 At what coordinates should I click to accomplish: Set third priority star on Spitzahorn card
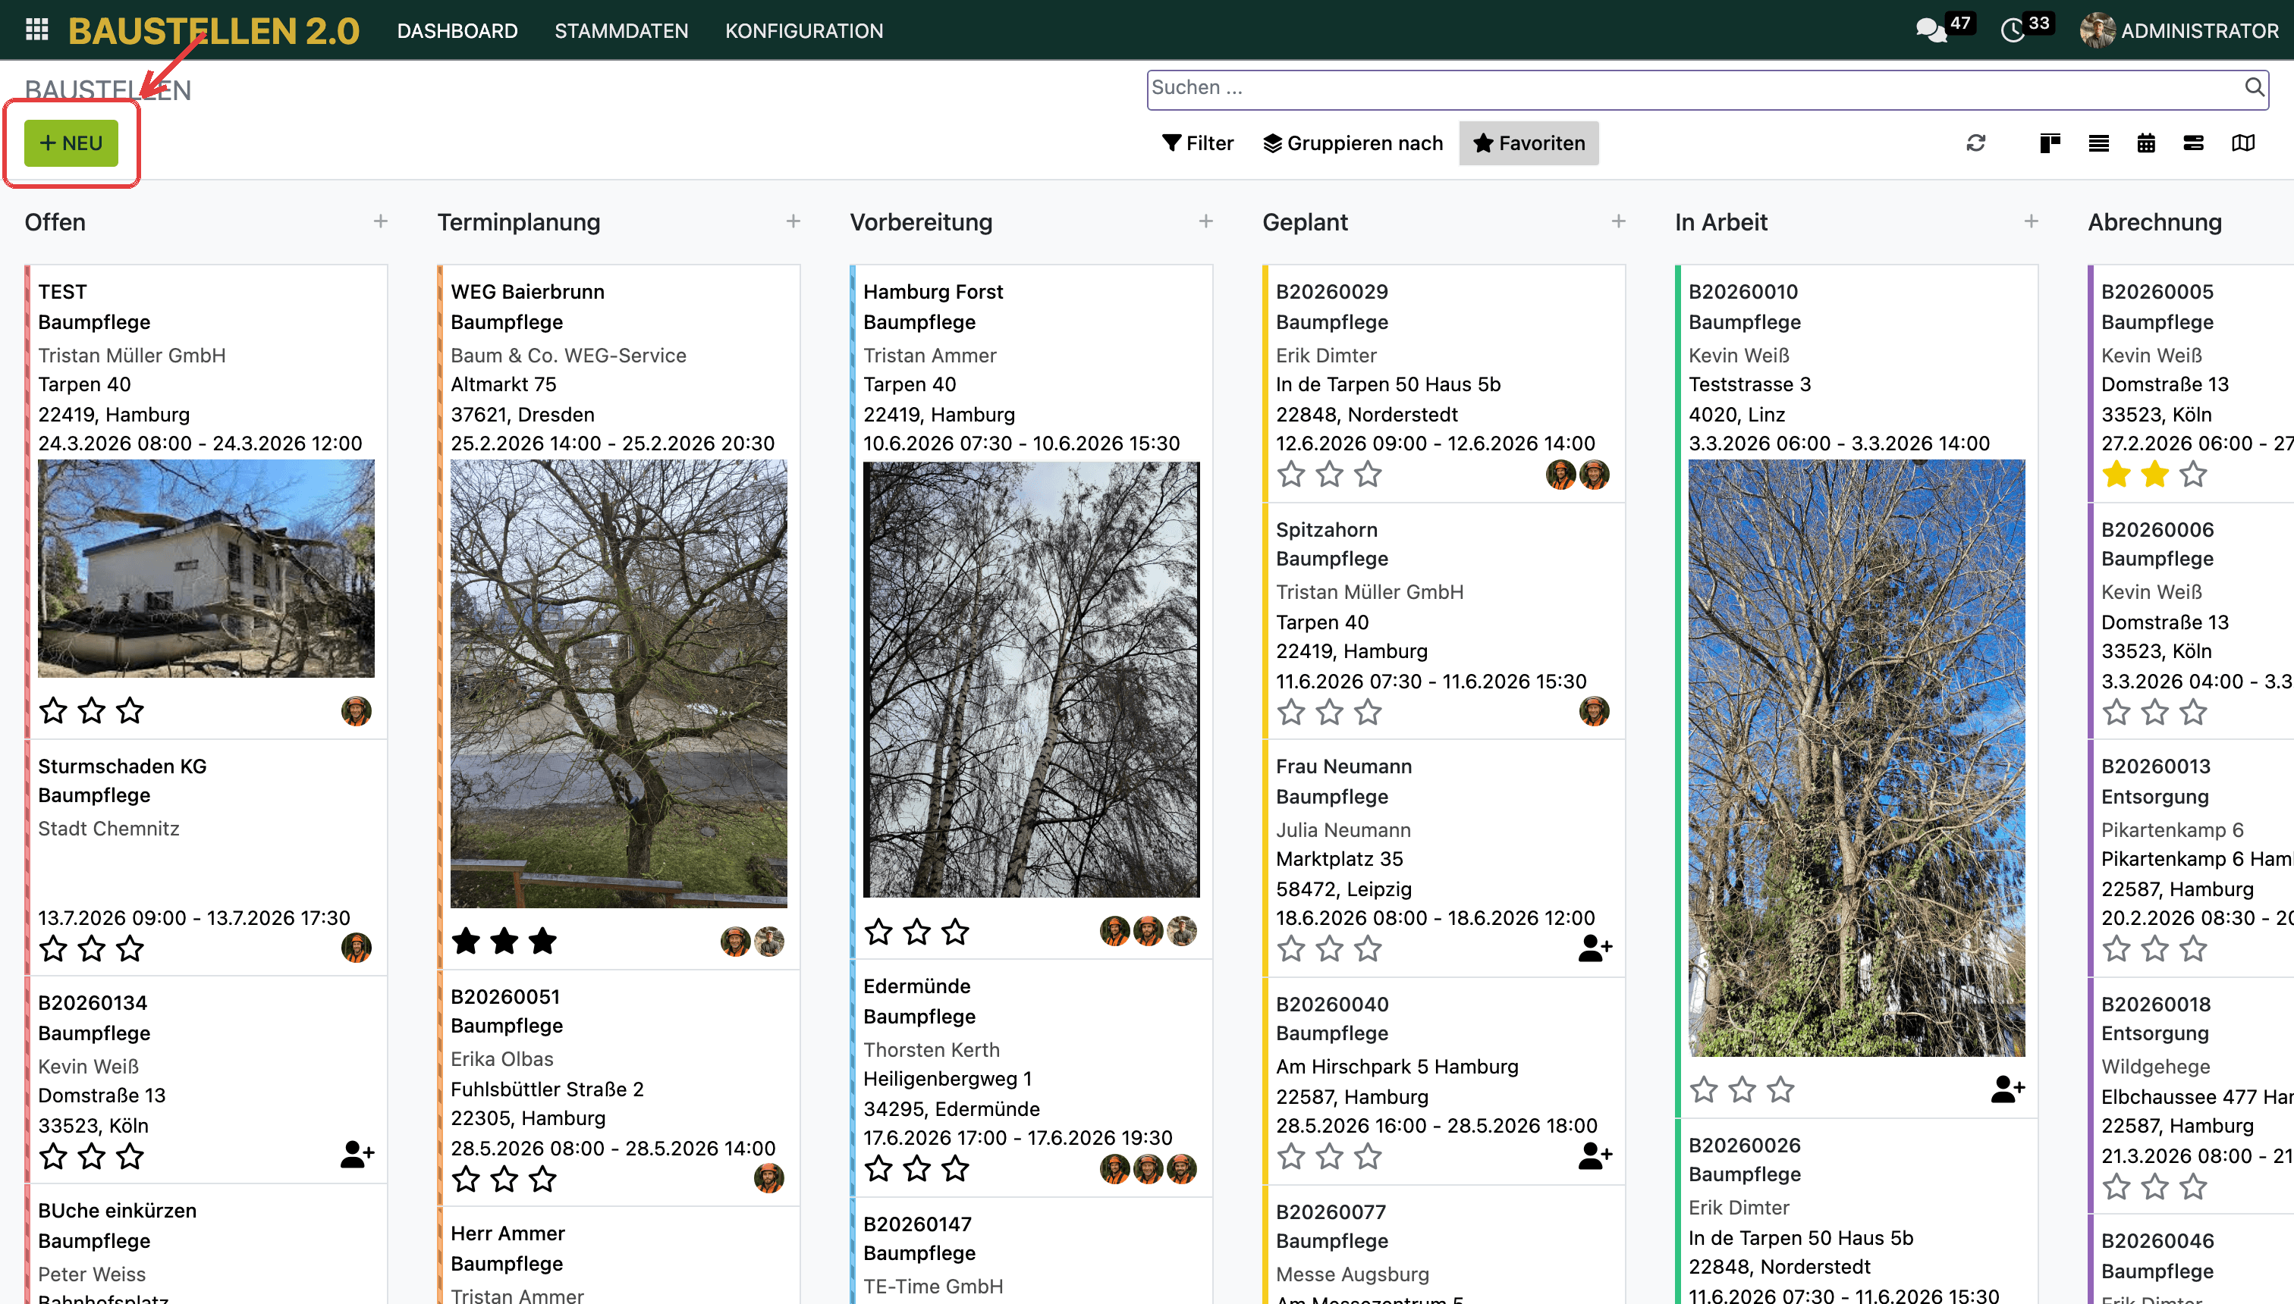point(1369,712)
